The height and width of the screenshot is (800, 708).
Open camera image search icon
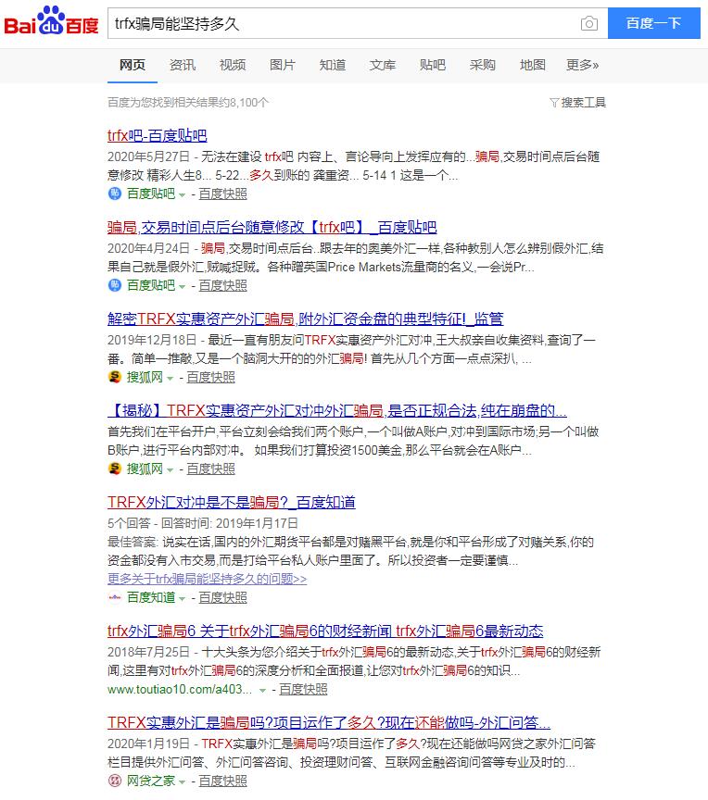point(589,23)
